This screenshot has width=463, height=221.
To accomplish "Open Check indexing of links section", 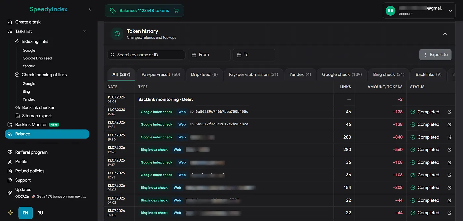I will point(44,75).
